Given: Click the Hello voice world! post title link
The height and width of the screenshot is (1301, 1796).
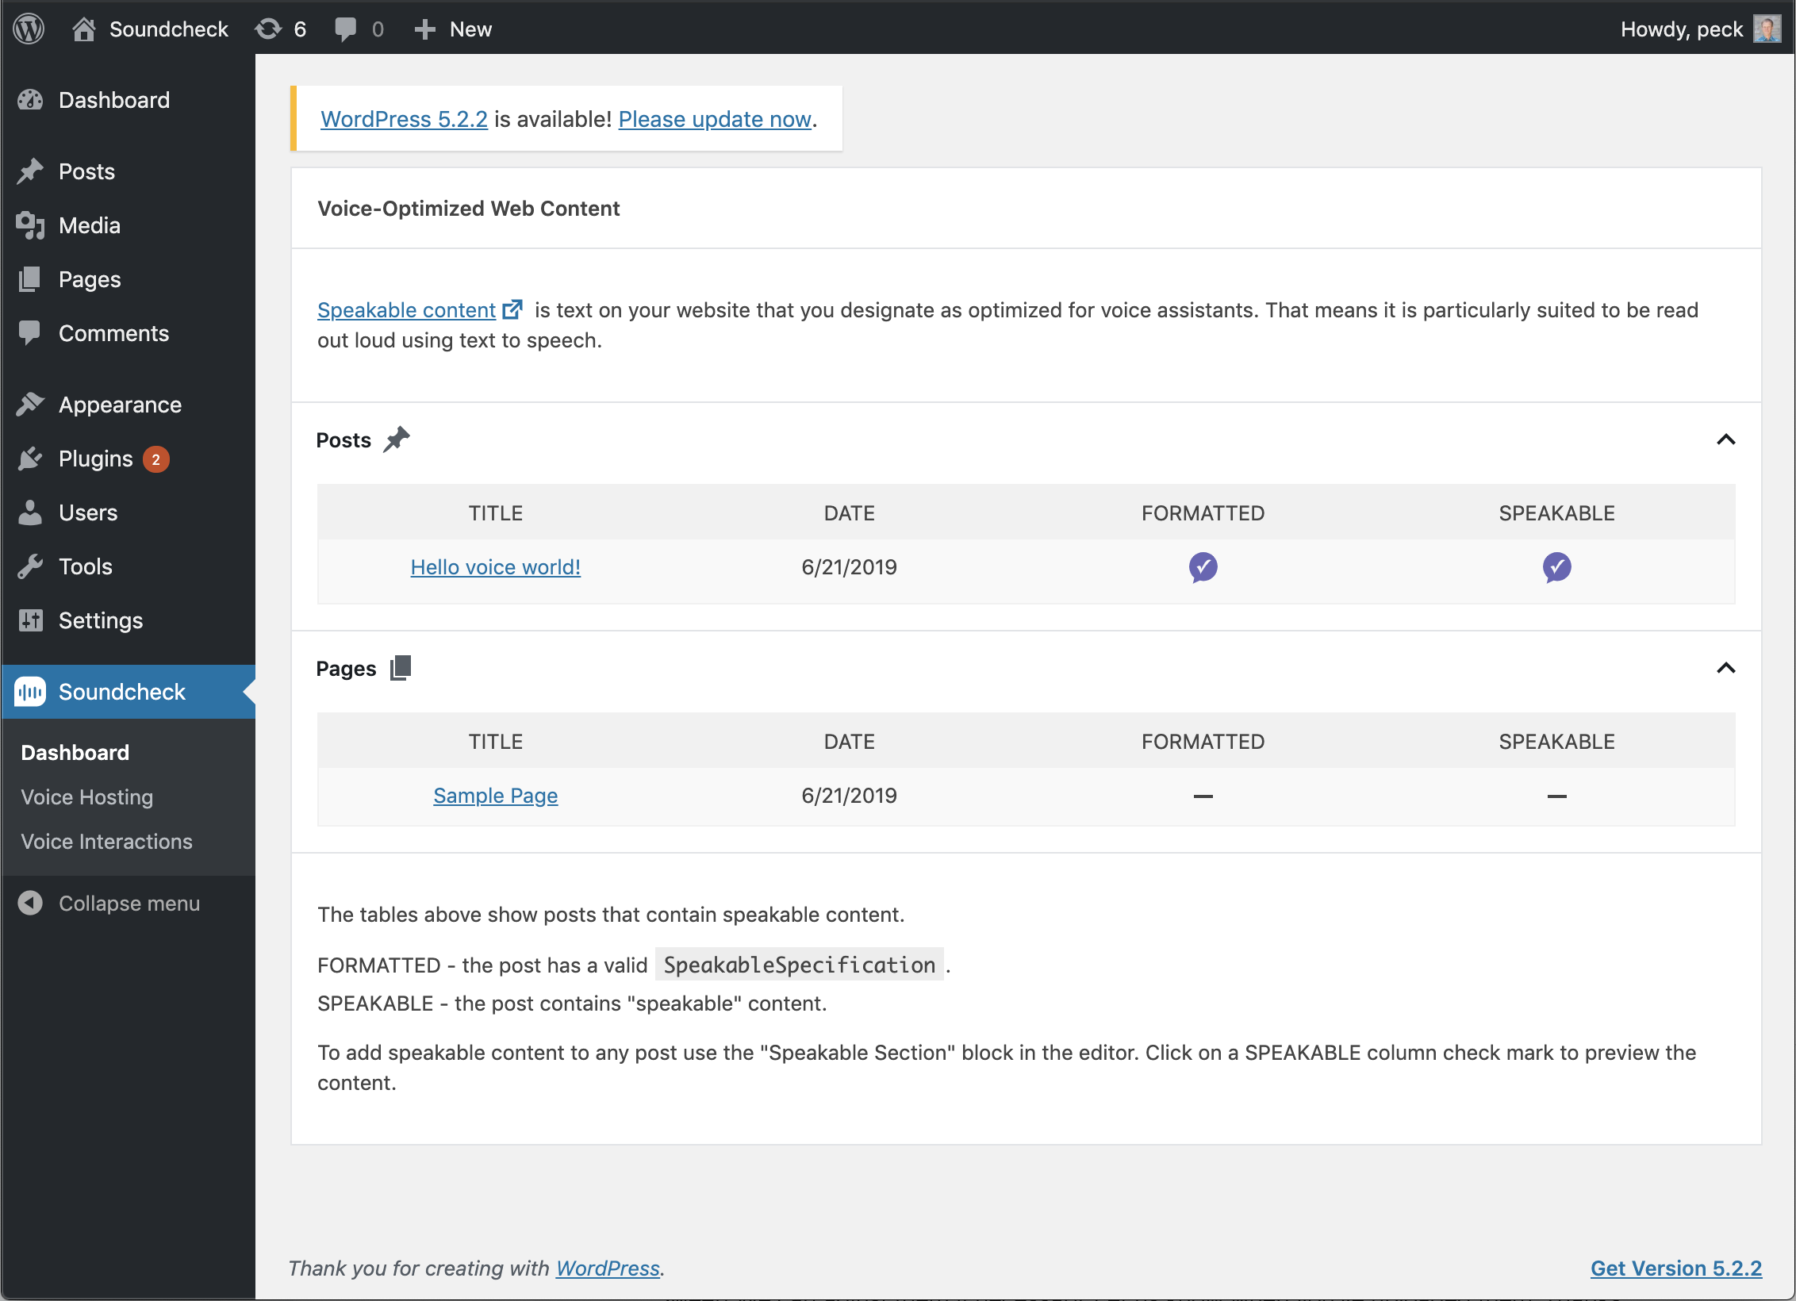Looking at the screenshot, I should pyautogui.click(x=495, y=567).
